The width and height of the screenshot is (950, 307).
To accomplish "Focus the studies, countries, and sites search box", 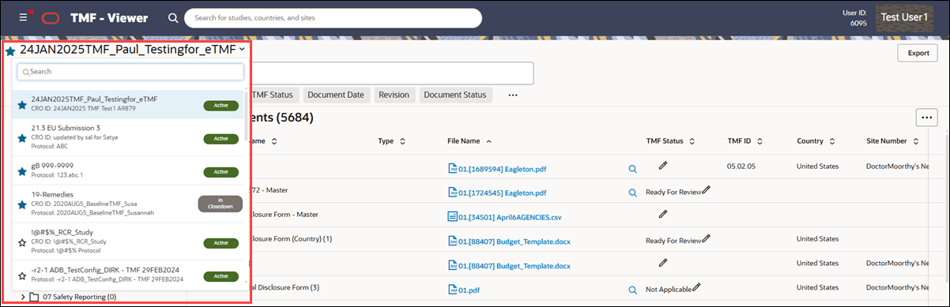I will tap(333, 17).
